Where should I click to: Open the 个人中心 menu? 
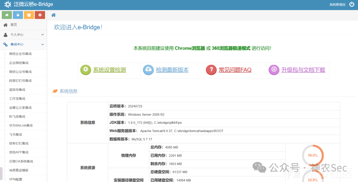pyautogui.click(x=23, y=35)
